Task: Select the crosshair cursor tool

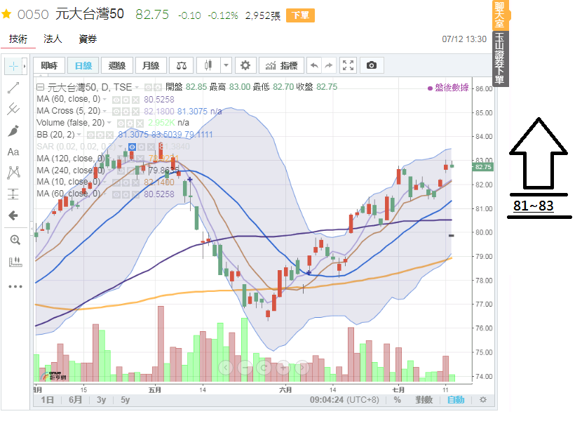Action: pos(13,67)
